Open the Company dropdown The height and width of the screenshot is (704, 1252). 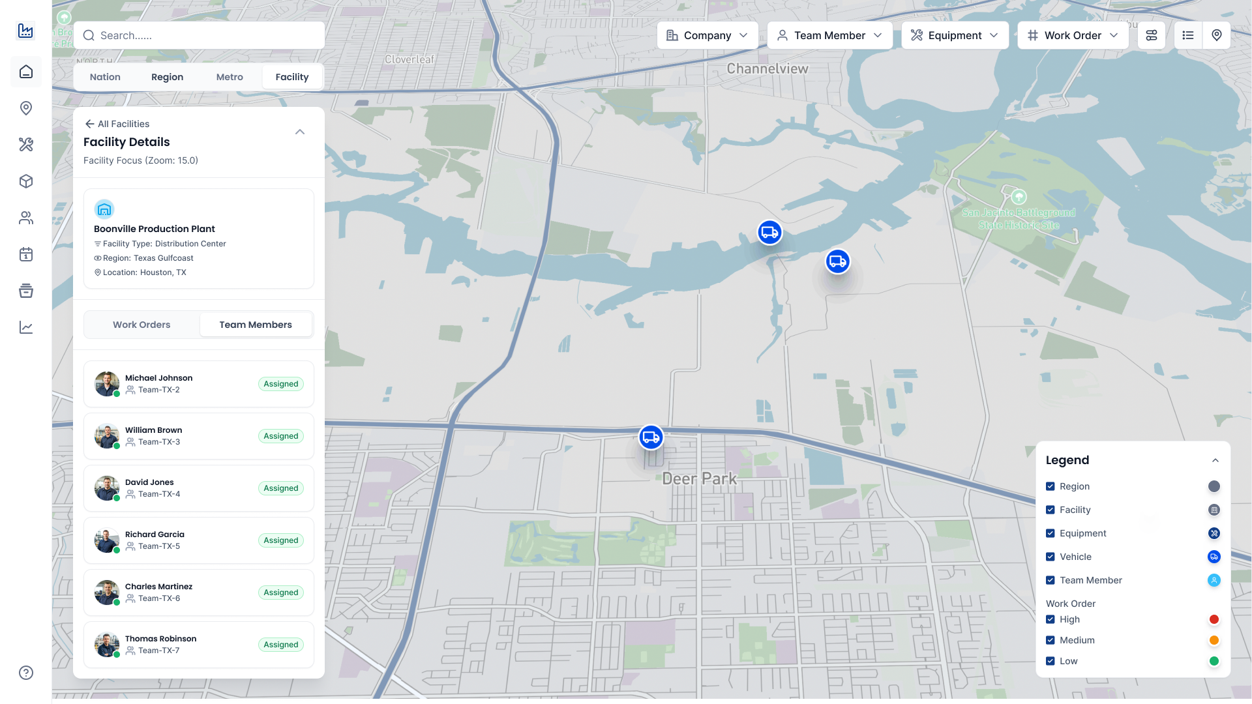click(x=708, y=35)
